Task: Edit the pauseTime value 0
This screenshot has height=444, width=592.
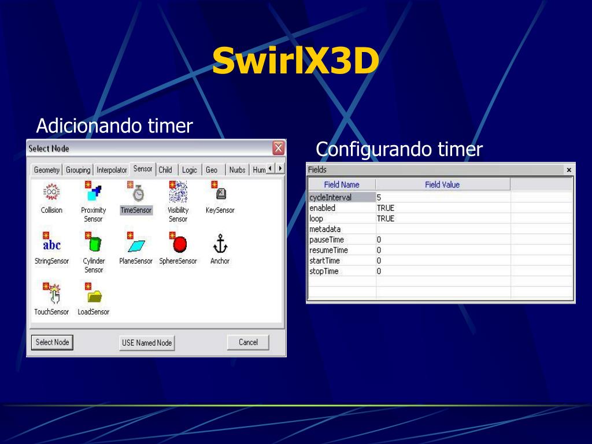Action: point(443,240)
